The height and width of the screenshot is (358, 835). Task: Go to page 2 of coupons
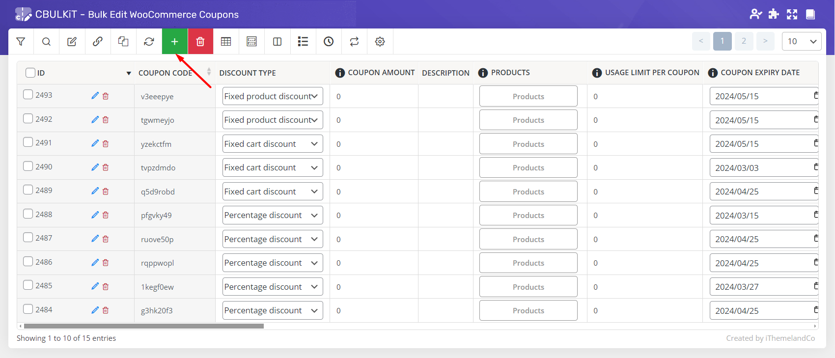[744, 41]
